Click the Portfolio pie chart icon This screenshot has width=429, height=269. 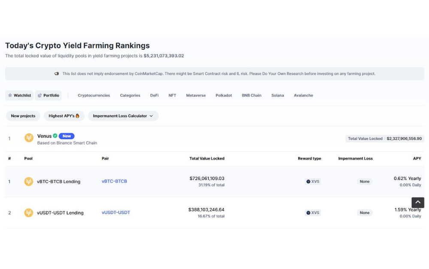(39, 96)
